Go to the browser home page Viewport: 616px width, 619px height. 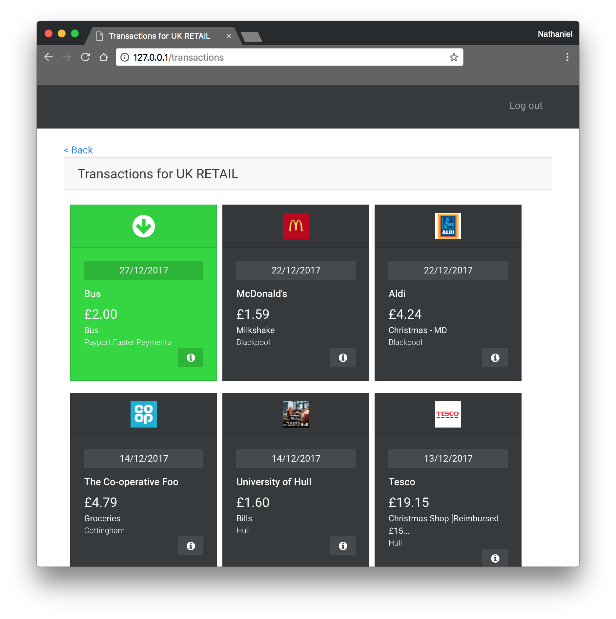104,57
